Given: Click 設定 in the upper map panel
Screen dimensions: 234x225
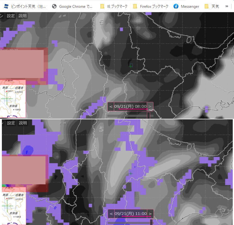Looking at the screenshot, I should tap(11, 16).
